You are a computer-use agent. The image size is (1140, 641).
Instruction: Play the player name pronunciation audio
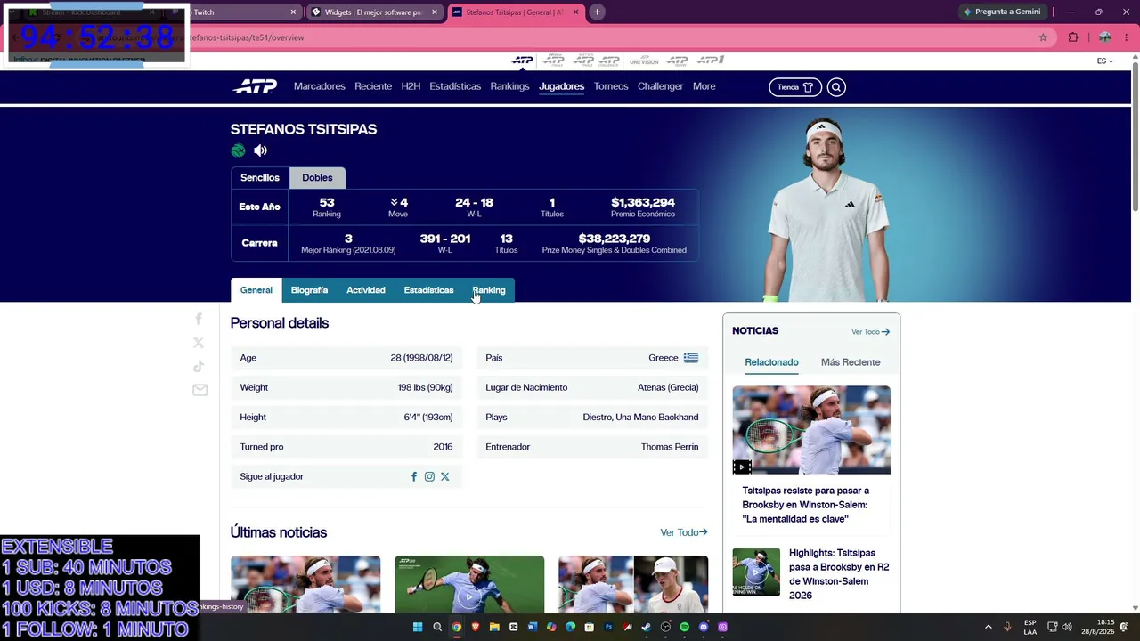pos(260,150)
